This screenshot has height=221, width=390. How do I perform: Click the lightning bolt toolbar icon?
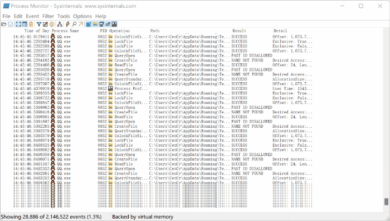67,24
